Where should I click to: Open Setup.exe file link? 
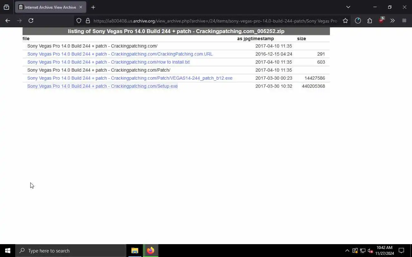(102, 86)
